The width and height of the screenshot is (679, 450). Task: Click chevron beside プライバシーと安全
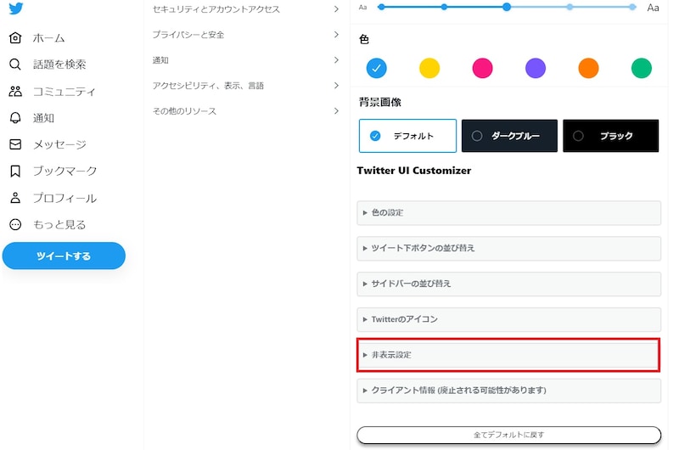[336, 35]
